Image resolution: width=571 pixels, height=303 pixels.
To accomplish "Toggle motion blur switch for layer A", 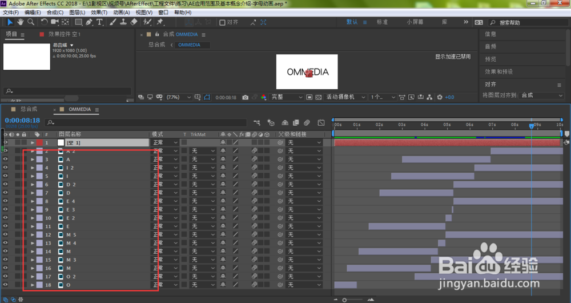I will [x=254, y=160].
